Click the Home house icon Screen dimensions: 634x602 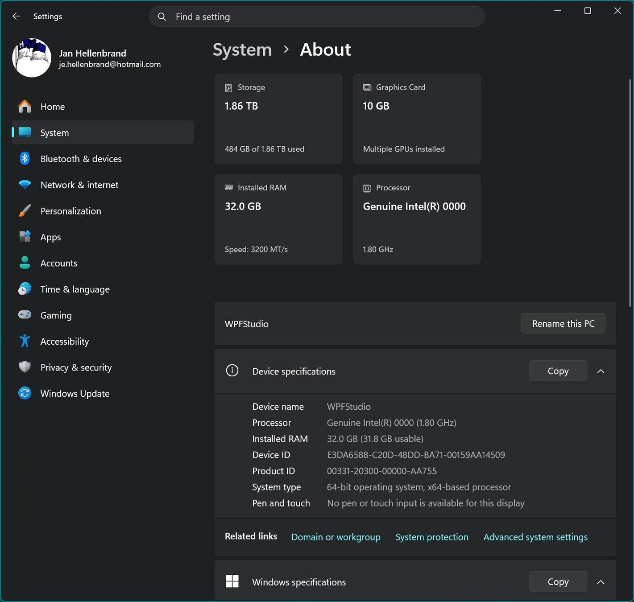pyautogui.click(x=25, y=107)
